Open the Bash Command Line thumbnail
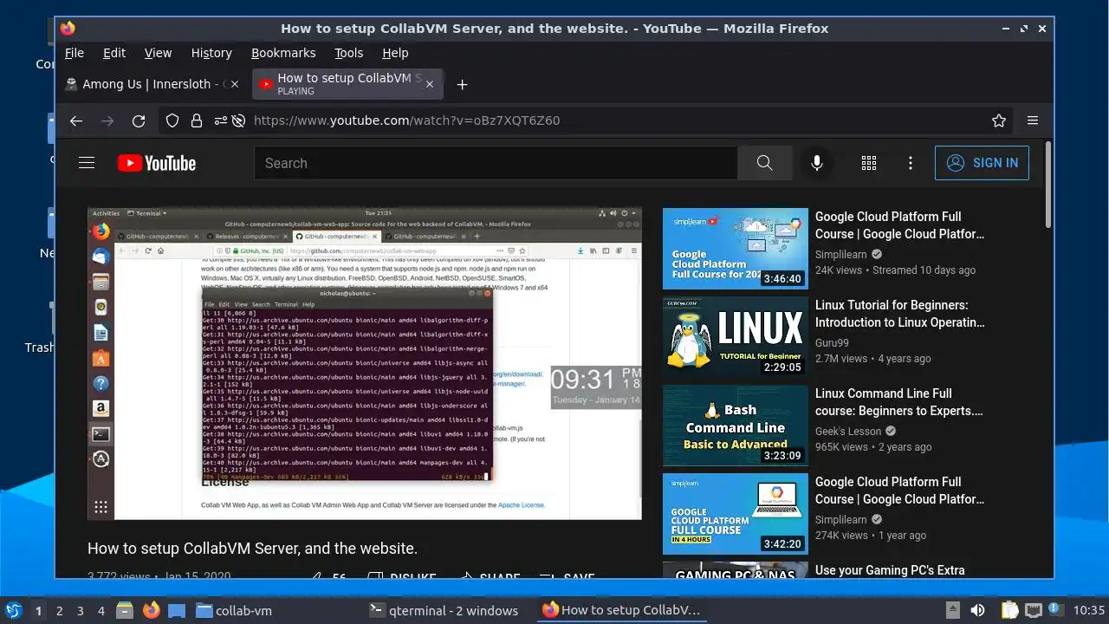1109x624 pixels. (x=736, y=426)
